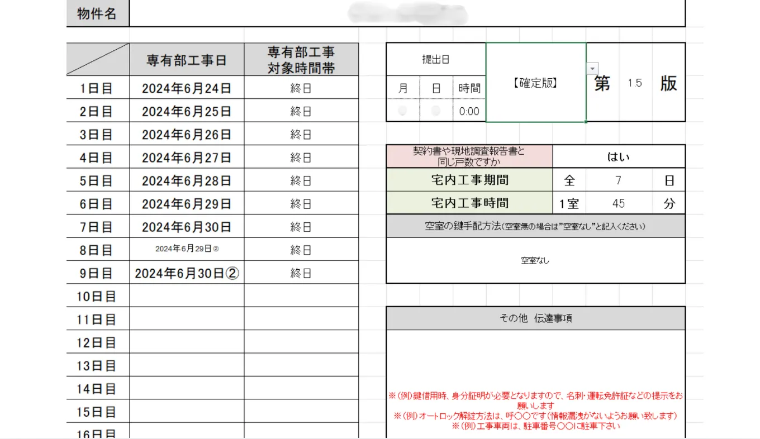Open the dropdown arrow beside 【確定版】
This screenshot has height=439, width=760.
[592, 68]
